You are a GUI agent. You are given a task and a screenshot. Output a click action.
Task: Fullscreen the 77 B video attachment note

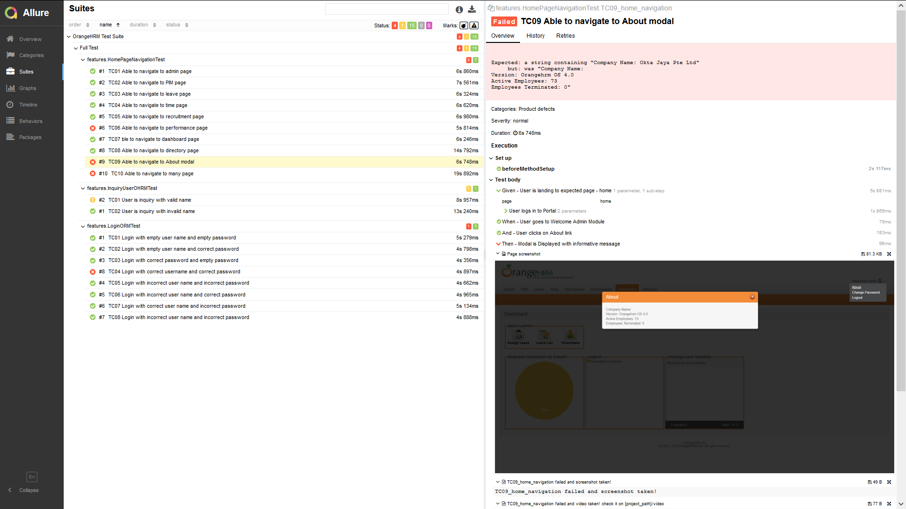pos(889,504)
